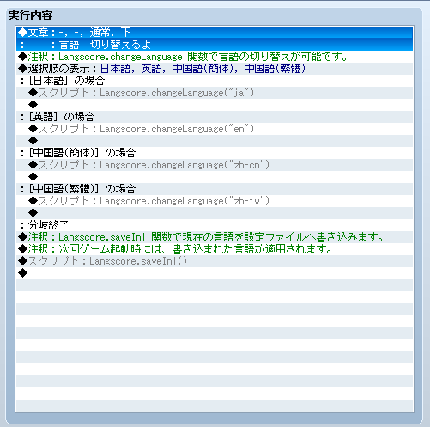
Task: Select the empty ◆ row under the ja script
Action: pos(215,105)
